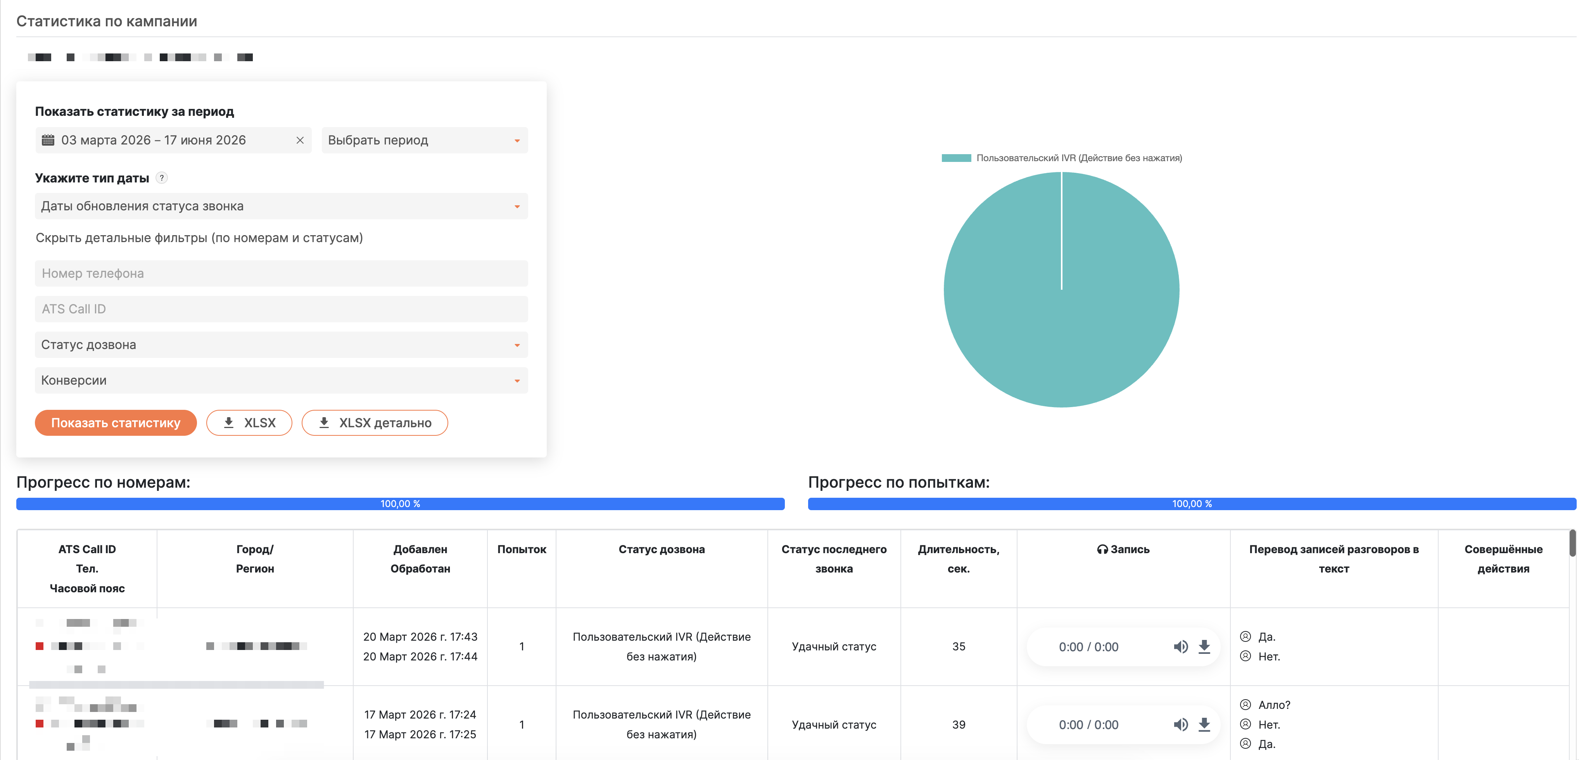This screenshot has height=760, width=1579.
Task: Expand the Выбрать период dropdown
Action: coord(425,140)
